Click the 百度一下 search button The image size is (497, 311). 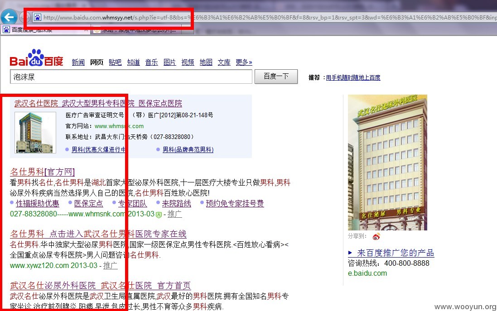276,77
